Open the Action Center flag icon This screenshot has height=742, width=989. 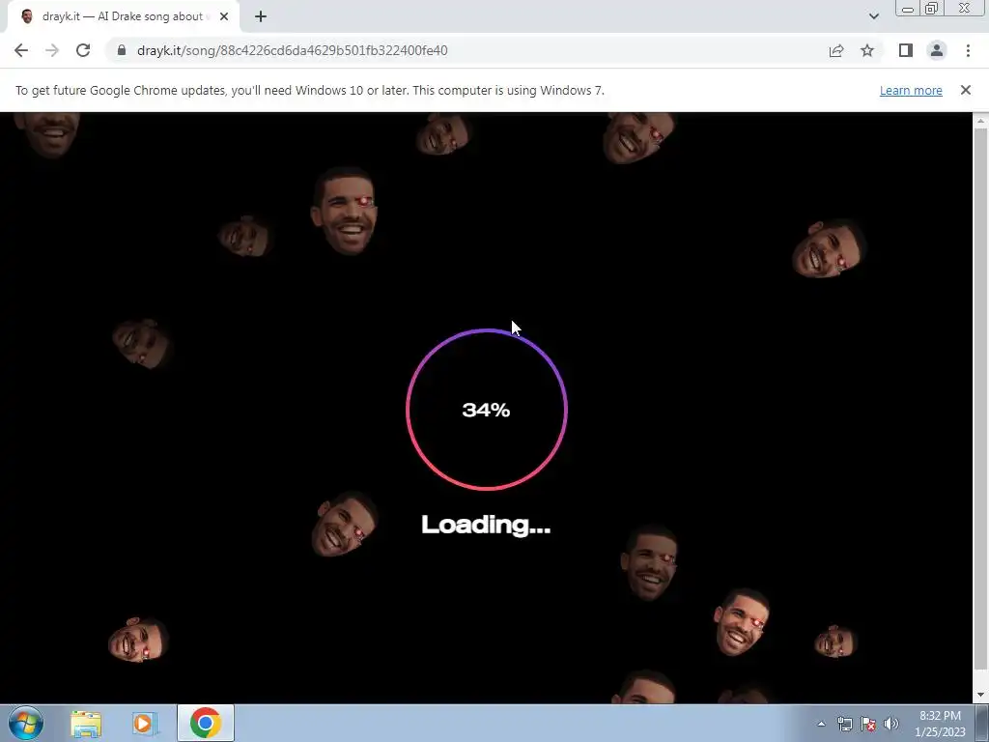point(868,725)
